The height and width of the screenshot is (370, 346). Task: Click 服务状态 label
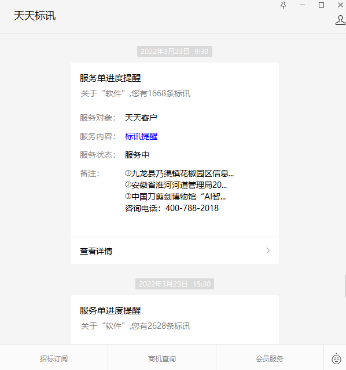tap(98, 155)
